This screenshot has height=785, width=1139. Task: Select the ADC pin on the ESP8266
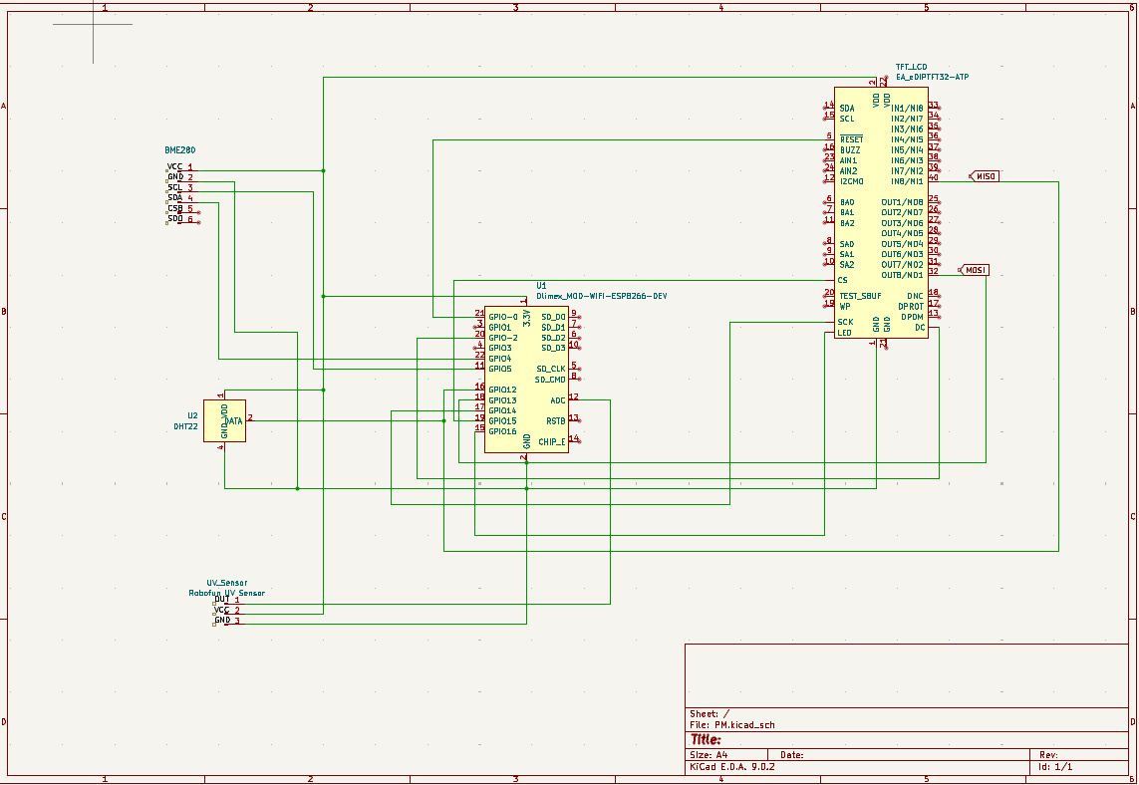tap(557, 399)
